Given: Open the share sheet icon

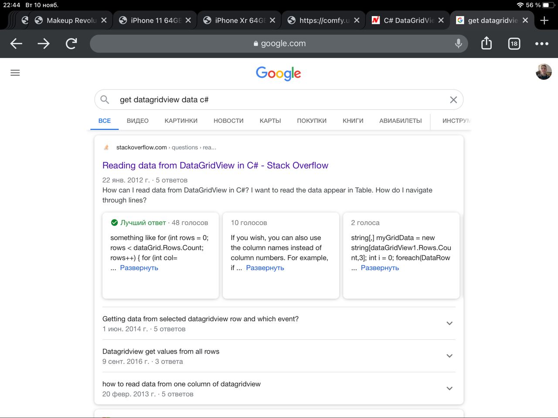Looking at the screenshot, I should point(487,44).
